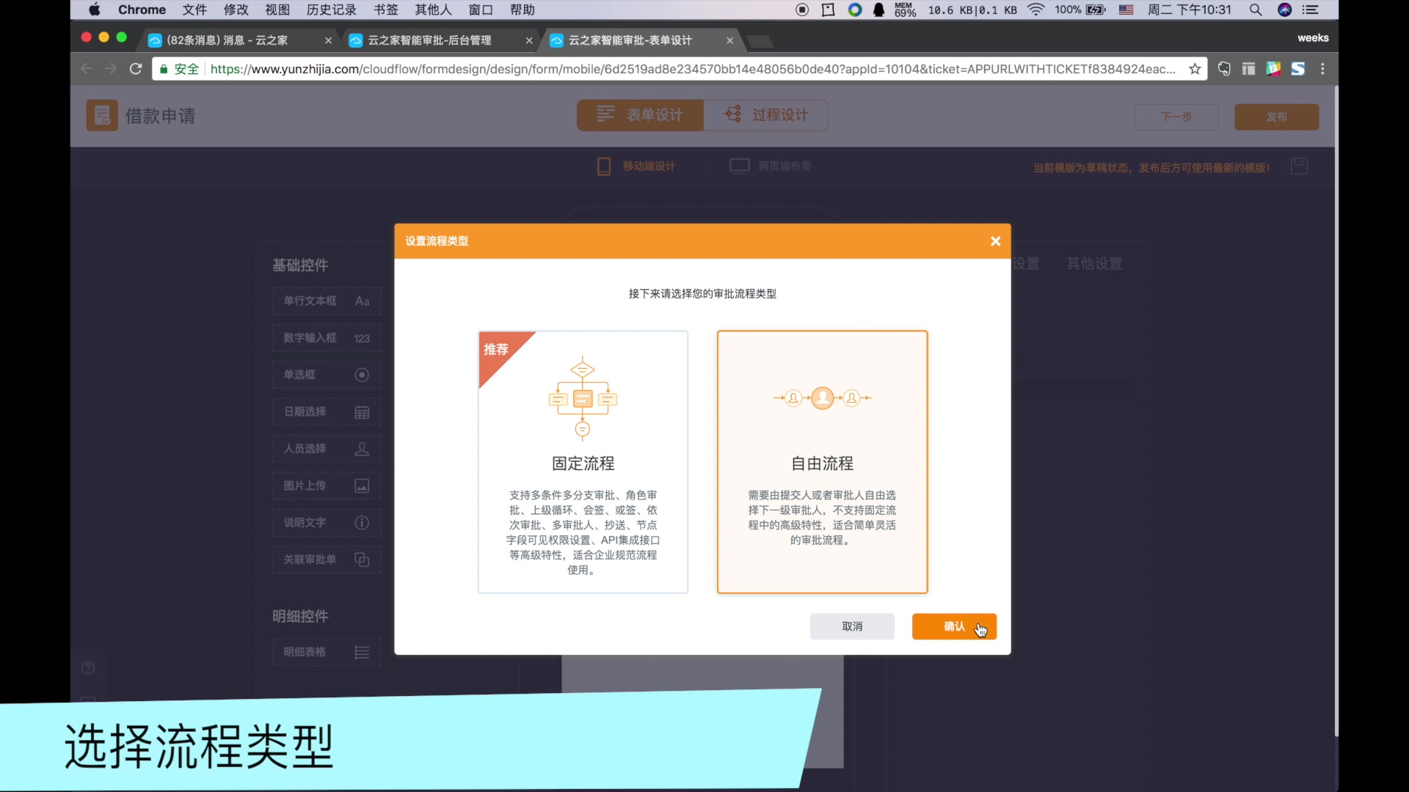Reload the page in Chrome
This screenshot has width=1409, height=792.
pyautogui.click(x=136, y=69)
